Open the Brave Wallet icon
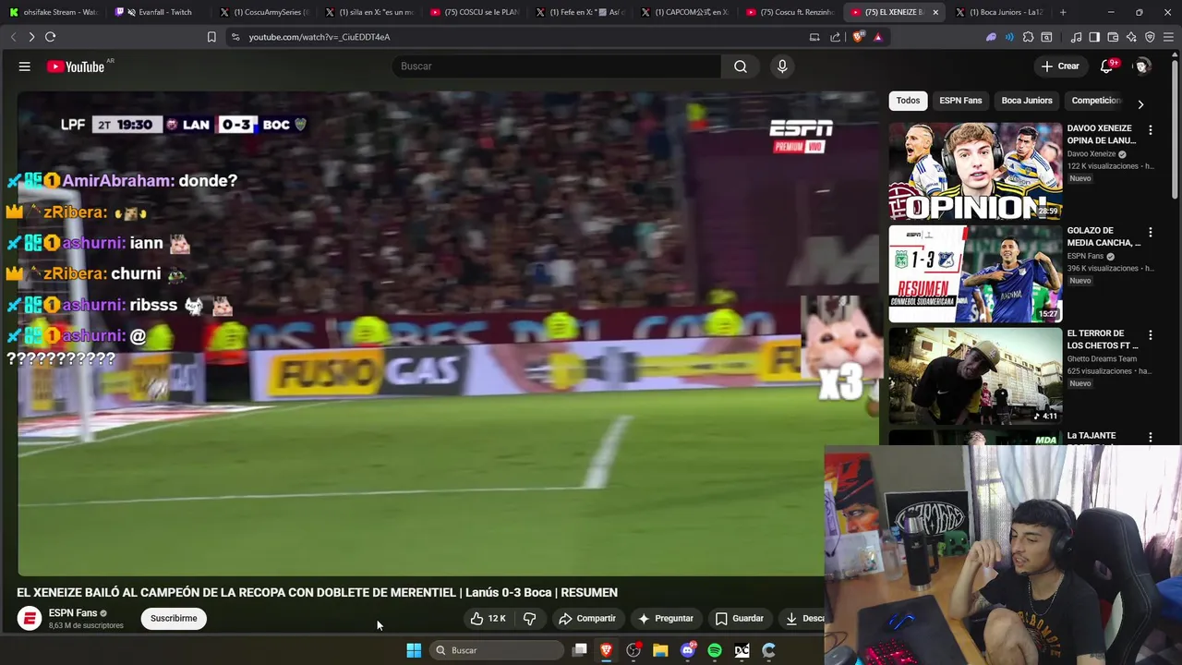 [1113, 37]
